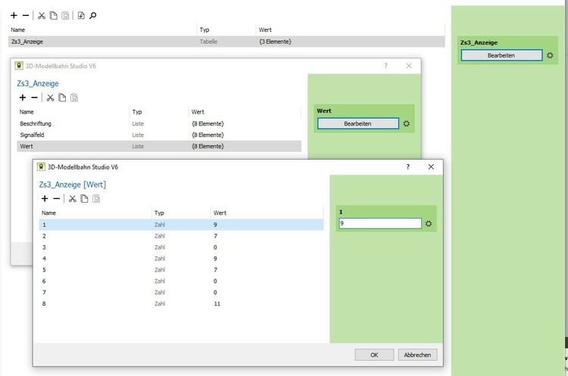
Task: Click the add (+) icon in the Zs3_Anzeige dialog
Action: [23, 98]
